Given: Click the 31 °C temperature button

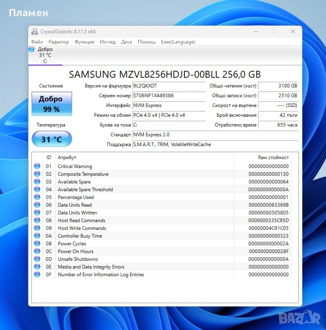Looking at the screenshot, I should point(52,139).
